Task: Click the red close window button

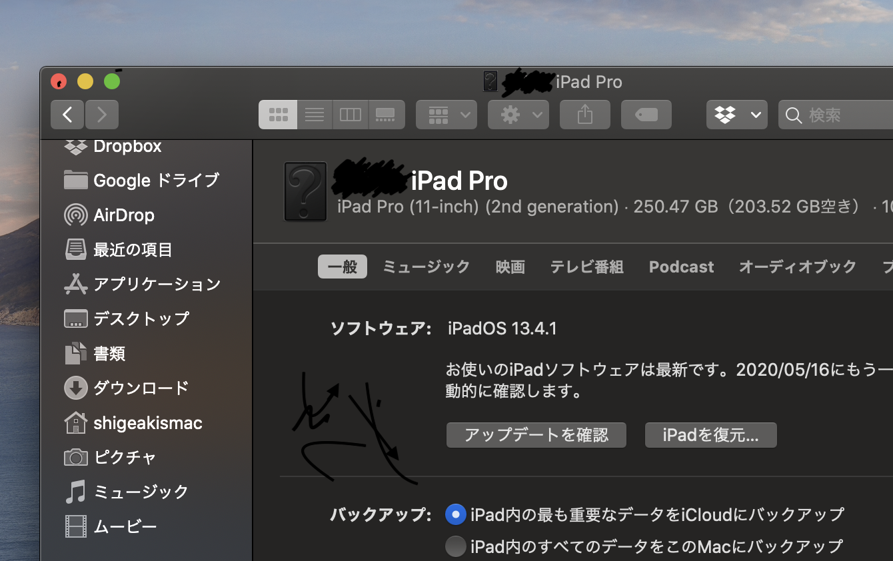Action: click(59, 81)
